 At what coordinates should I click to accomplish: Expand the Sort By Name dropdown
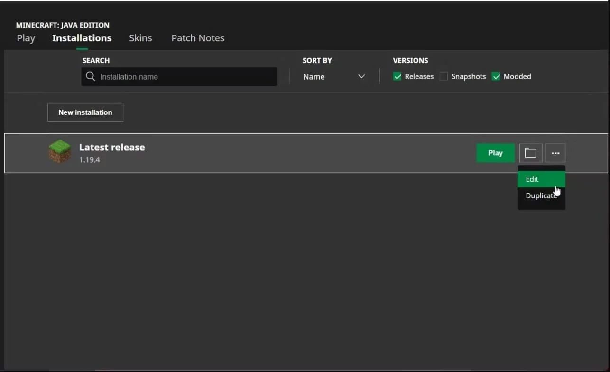click(x=334, y=76)
